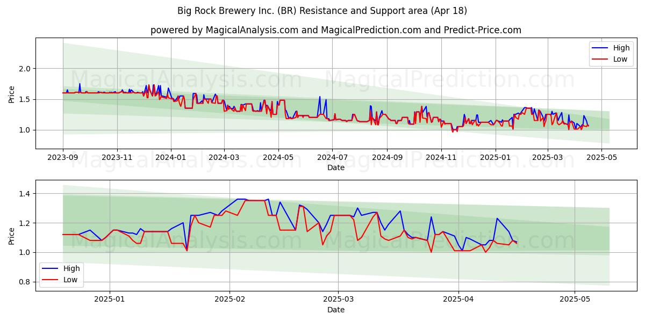Click the 'Low' label in the bottom chart legend

(70, 280)
